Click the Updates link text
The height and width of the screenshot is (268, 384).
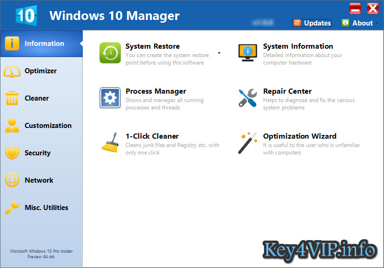(318, 23)
